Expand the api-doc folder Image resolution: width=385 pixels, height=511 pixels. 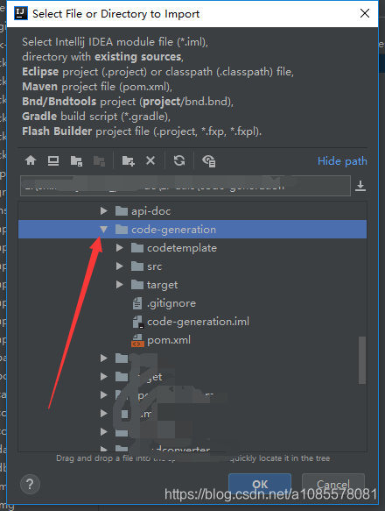[104, 211]
